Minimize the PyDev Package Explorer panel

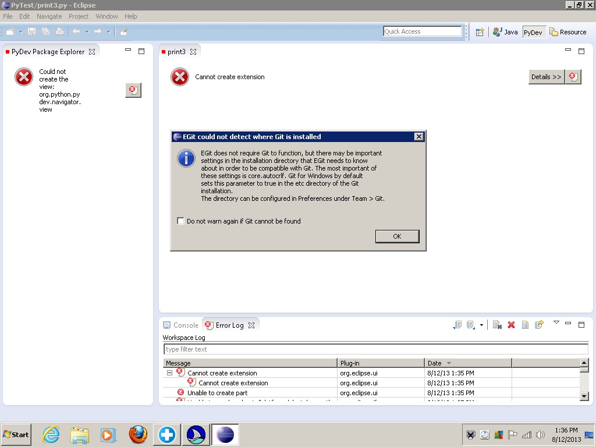128,50
